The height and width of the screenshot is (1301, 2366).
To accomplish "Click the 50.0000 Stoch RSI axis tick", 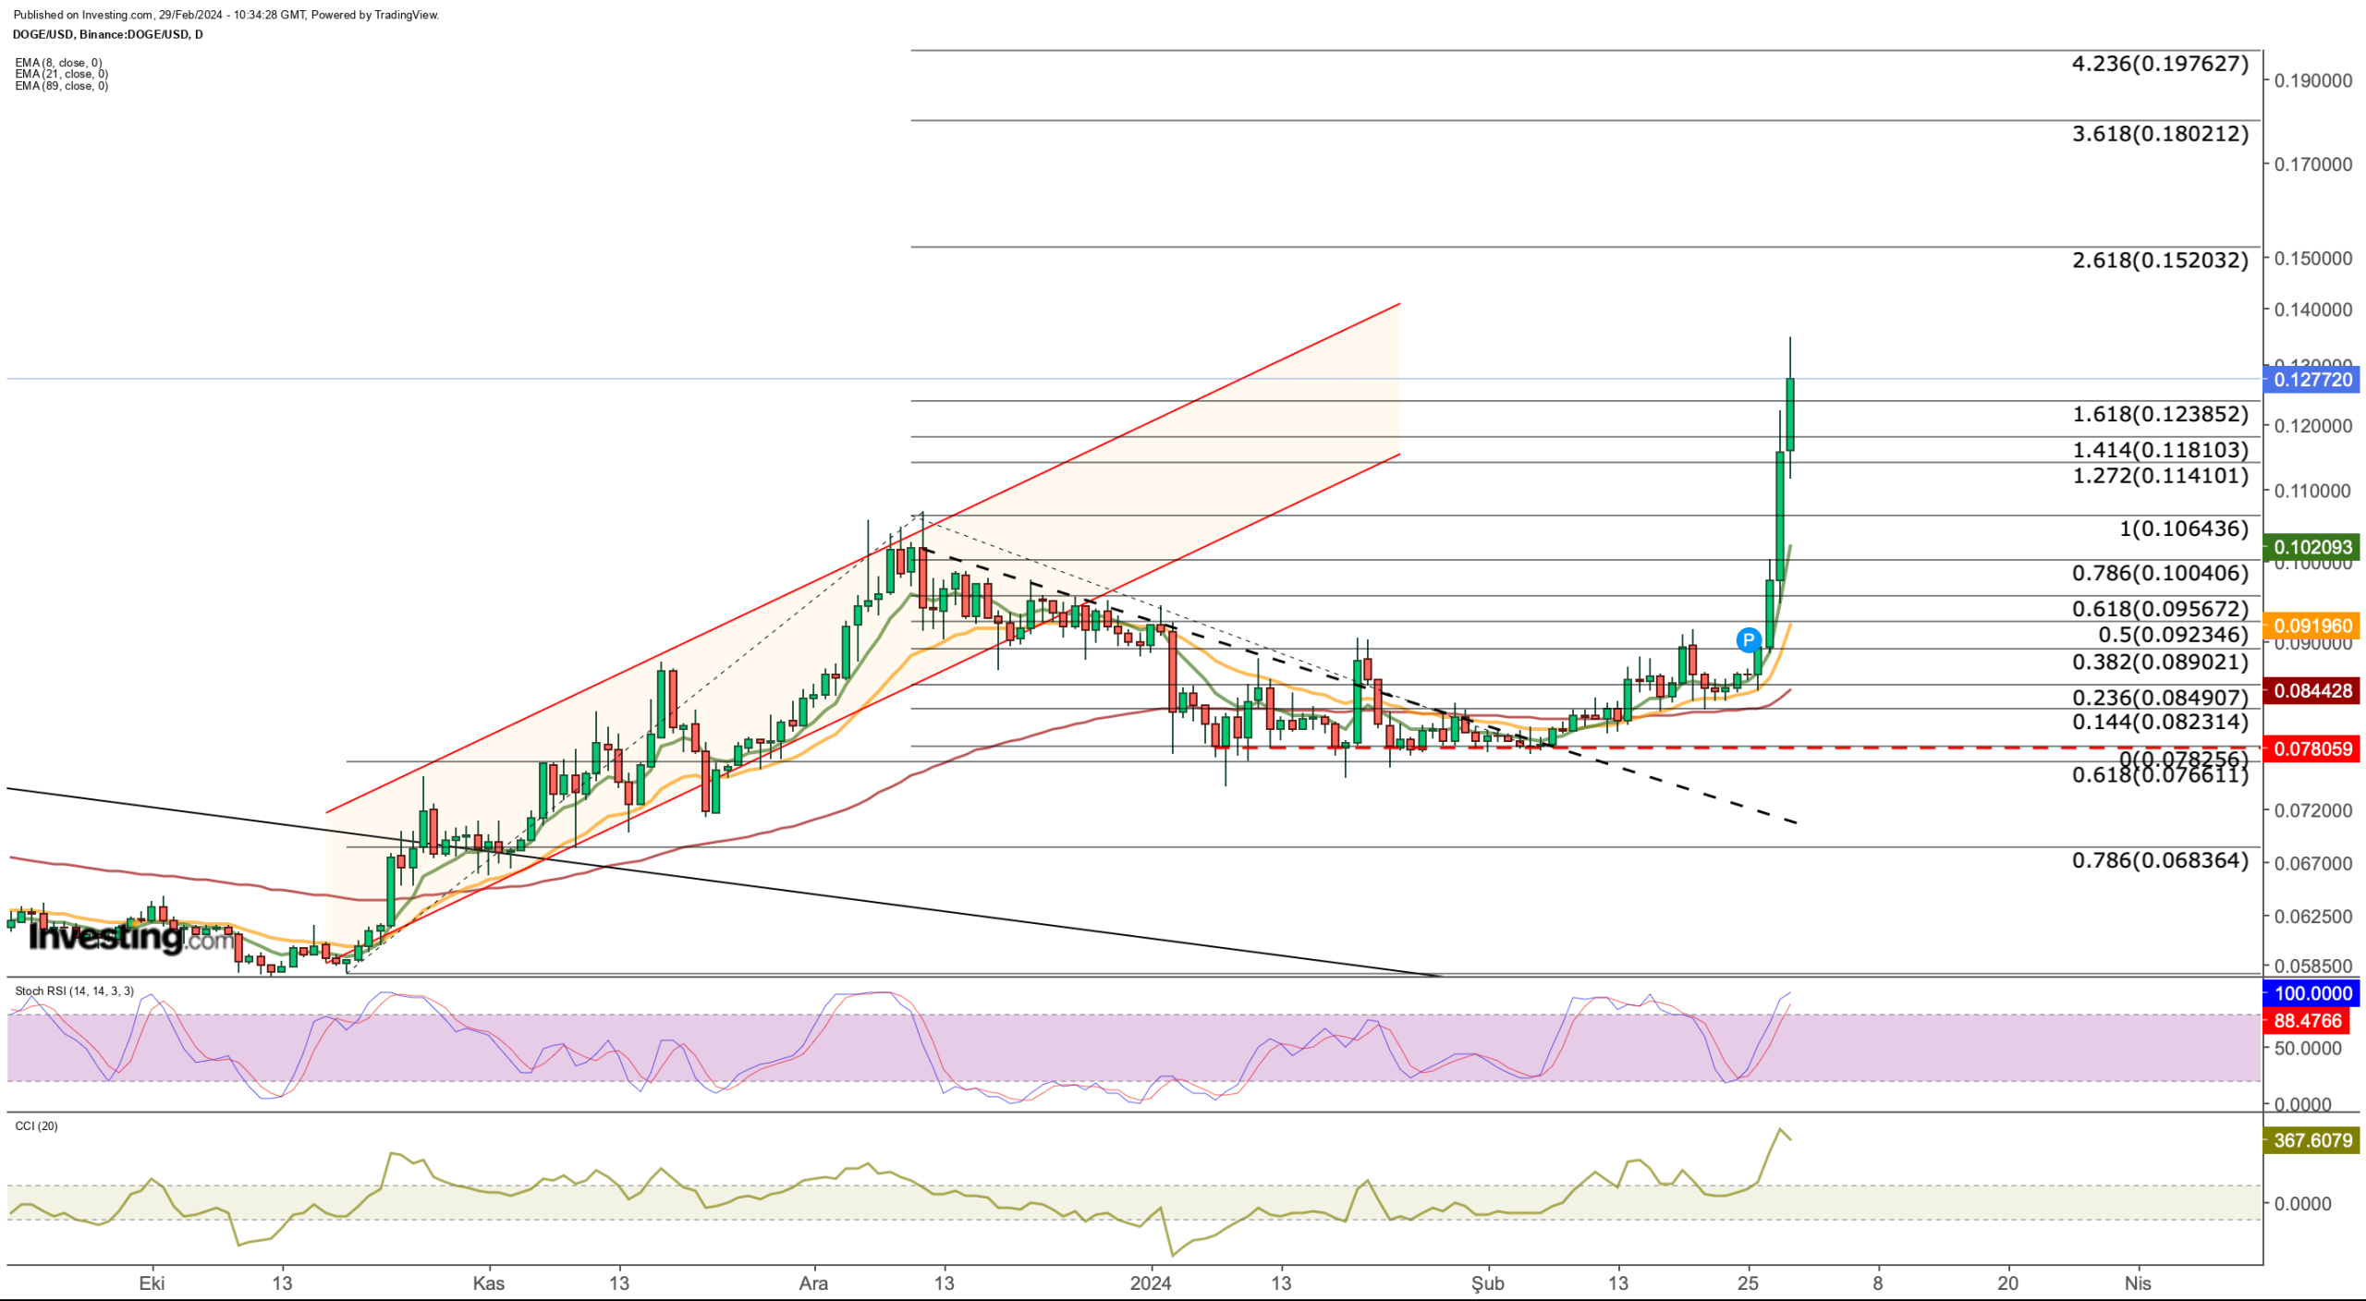I will click(2308, 1049).
